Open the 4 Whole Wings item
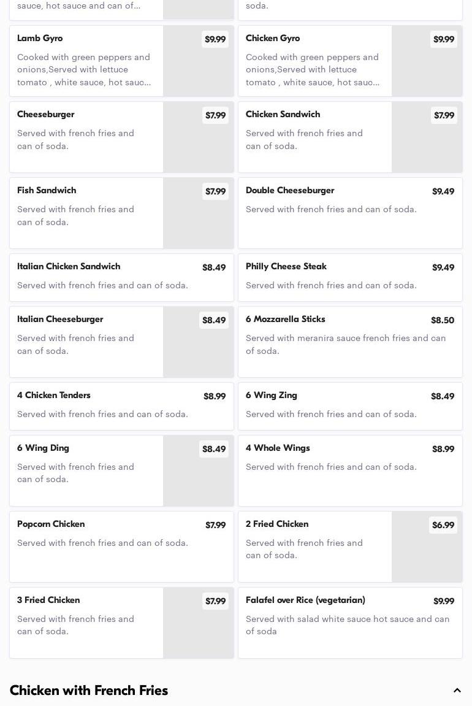472x706 pixels. 350,470
